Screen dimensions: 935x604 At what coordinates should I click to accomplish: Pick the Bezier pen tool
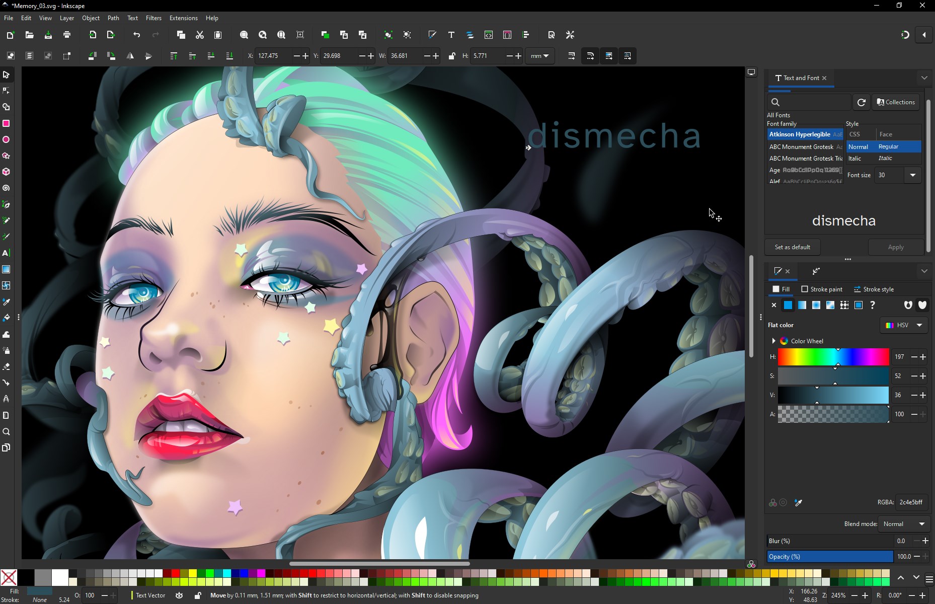(6, 204)
